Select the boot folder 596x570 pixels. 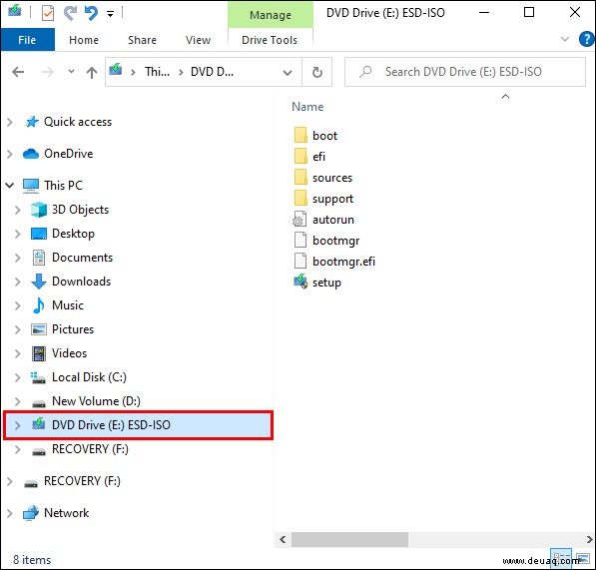[324, 136]
